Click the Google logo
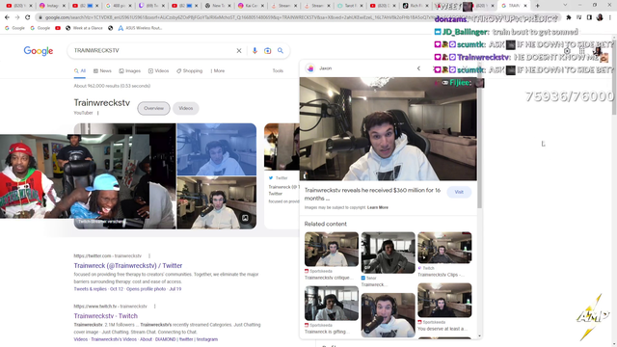617x347 pixels. coord(39,51)
